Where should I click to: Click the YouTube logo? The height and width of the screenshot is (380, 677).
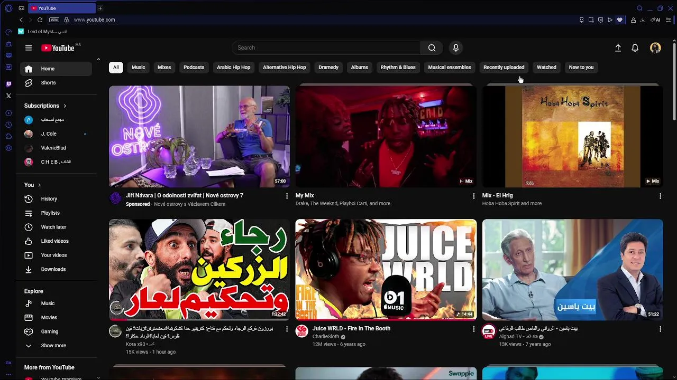click(x=58, y=48)
